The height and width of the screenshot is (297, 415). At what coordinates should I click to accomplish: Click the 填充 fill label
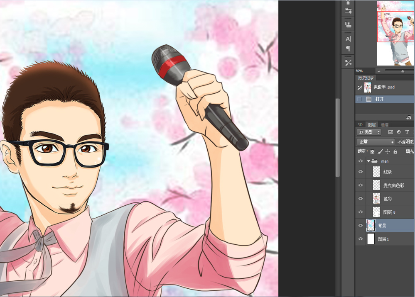(x=410, y=151)
